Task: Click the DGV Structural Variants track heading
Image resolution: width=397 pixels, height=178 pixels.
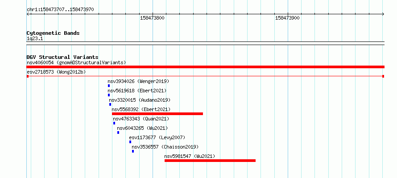Action: 62,57
